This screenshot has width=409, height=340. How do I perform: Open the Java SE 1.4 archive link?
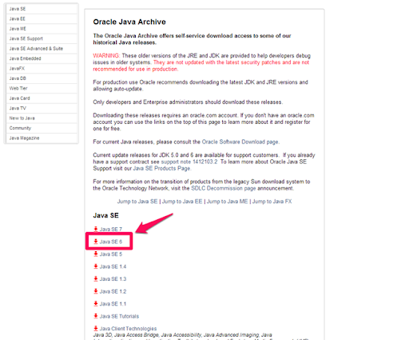coord(113,266)
